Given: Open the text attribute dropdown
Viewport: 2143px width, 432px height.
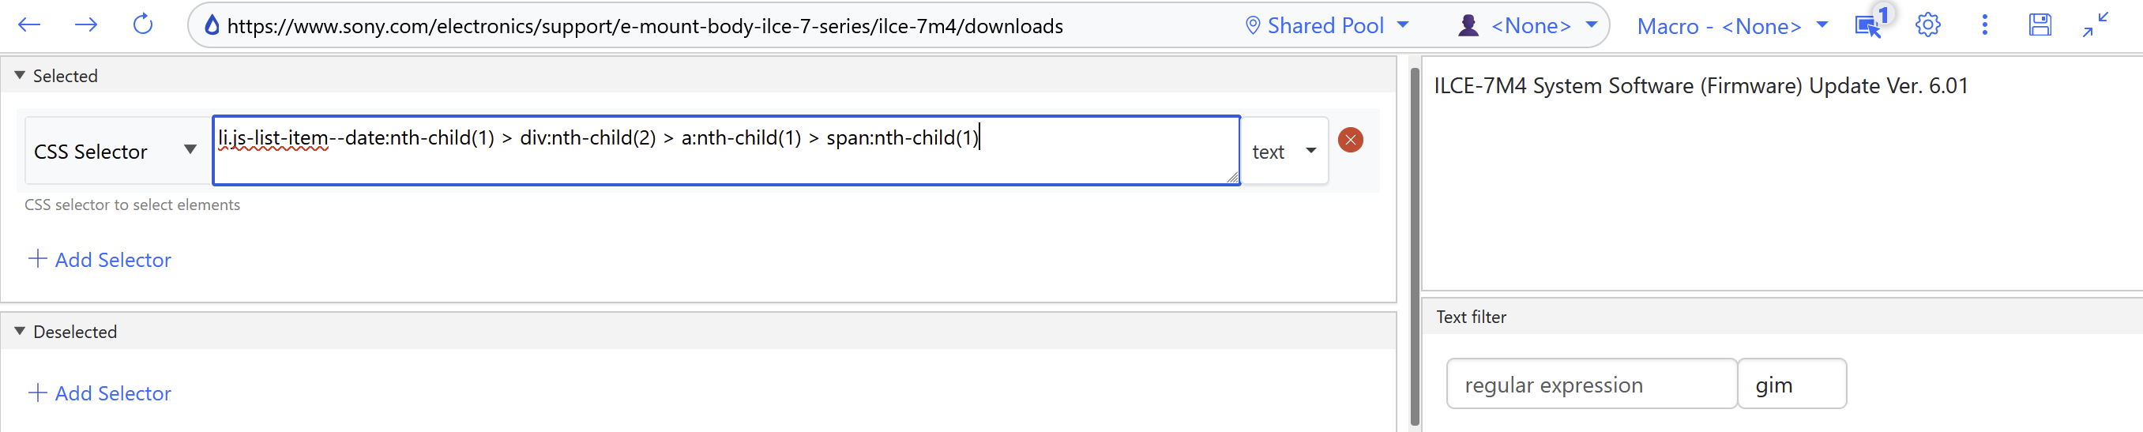Looking at the screenshot, I should point(1284,152).
